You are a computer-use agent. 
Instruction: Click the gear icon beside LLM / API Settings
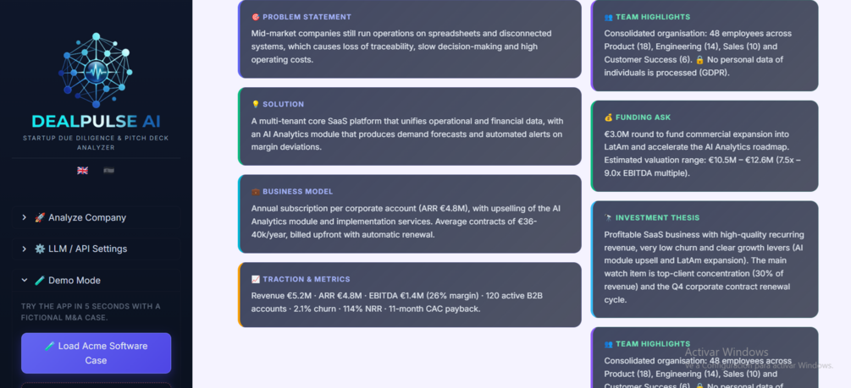pos(40,249)
